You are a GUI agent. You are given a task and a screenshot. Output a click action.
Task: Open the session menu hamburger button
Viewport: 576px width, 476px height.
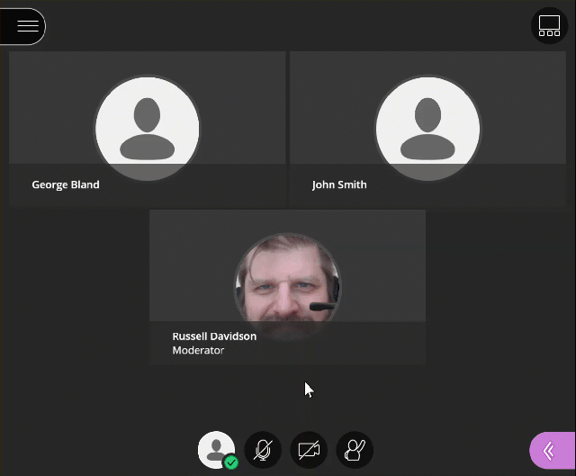click(27, 26)
